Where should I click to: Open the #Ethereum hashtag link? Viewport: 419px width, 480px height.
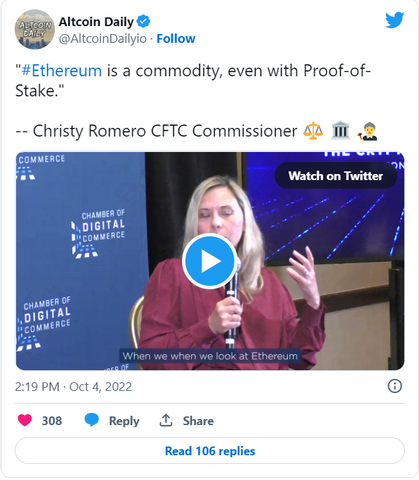click(62, 70)
